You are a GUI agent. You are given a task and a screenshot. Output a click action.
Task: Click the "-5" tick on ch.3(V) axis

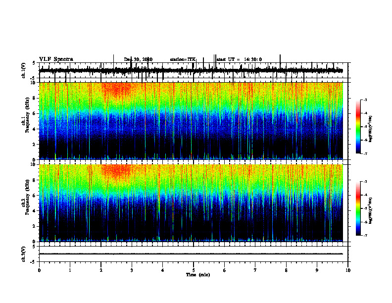(x=33, y=262)
